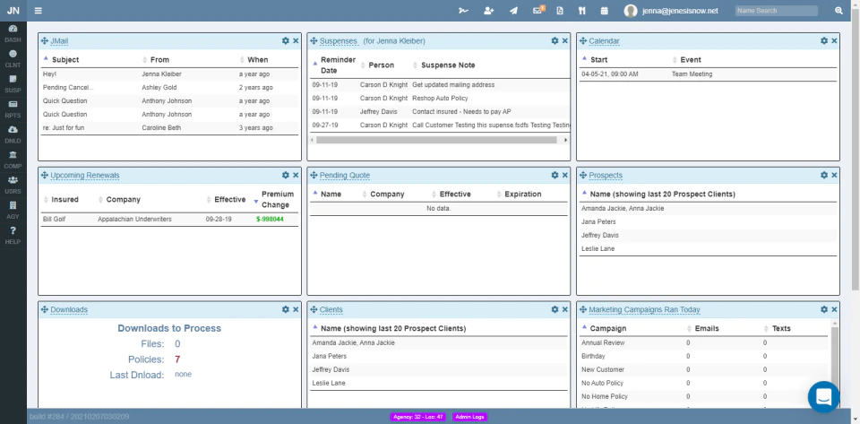Click the paper plane send icon
The image size is (860, 424).
(513, 11)
